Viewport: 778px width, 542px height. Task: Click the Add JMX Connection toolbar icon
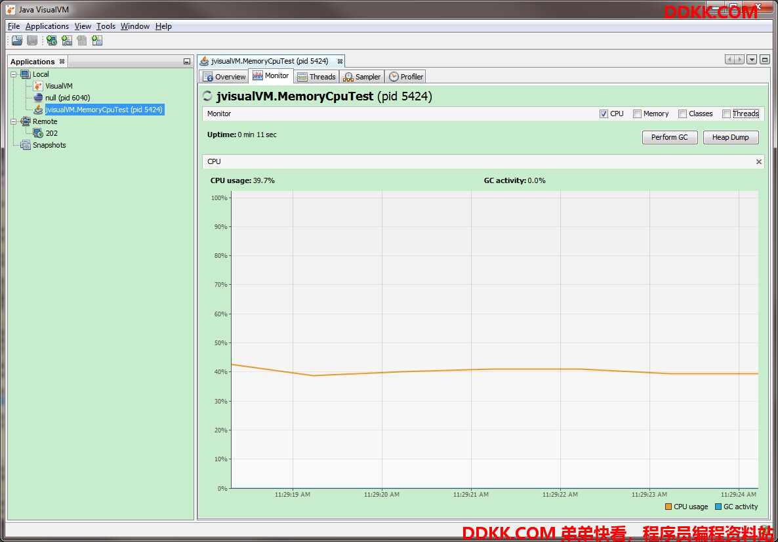[x=67, y=41]
